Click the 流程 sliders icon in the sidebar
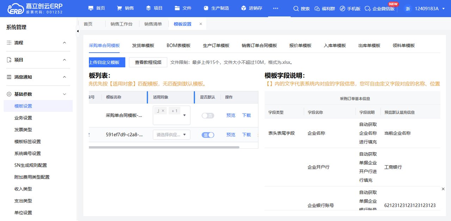The width and height of the screenshot is (451, 221). pyautogui.click(x=9, y=42)
